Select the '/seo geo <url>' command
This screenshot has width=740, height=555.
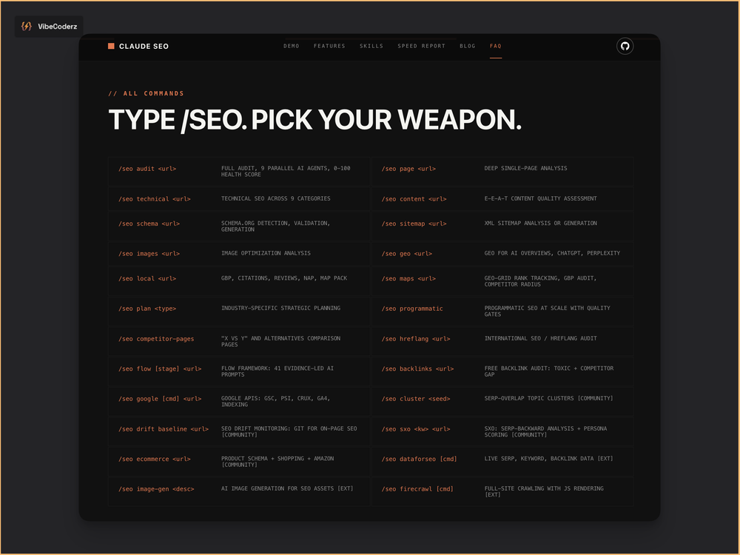tap(407, 254)
